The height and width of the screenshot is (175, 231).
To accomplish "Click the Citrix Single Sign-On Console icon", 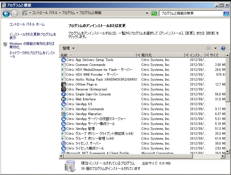I will point(64,94).
